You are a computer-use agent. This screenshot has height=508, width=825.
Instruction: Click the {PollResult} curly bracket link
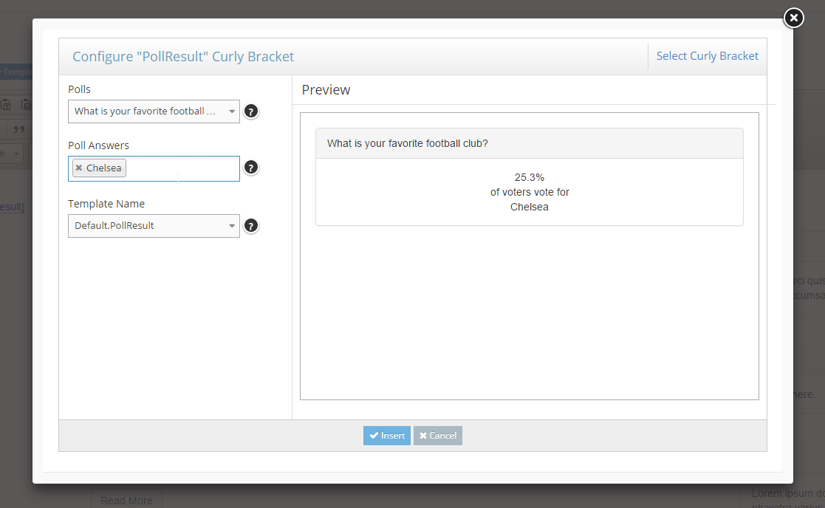[10, 207]
